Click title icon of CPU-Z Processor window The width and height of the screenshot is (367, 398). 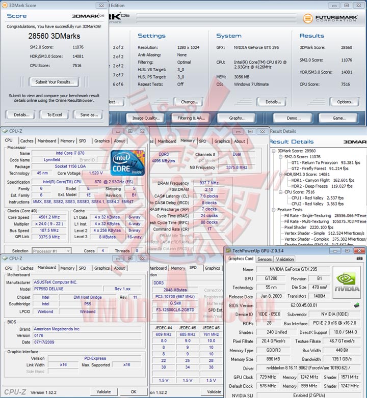pos(5,131)
